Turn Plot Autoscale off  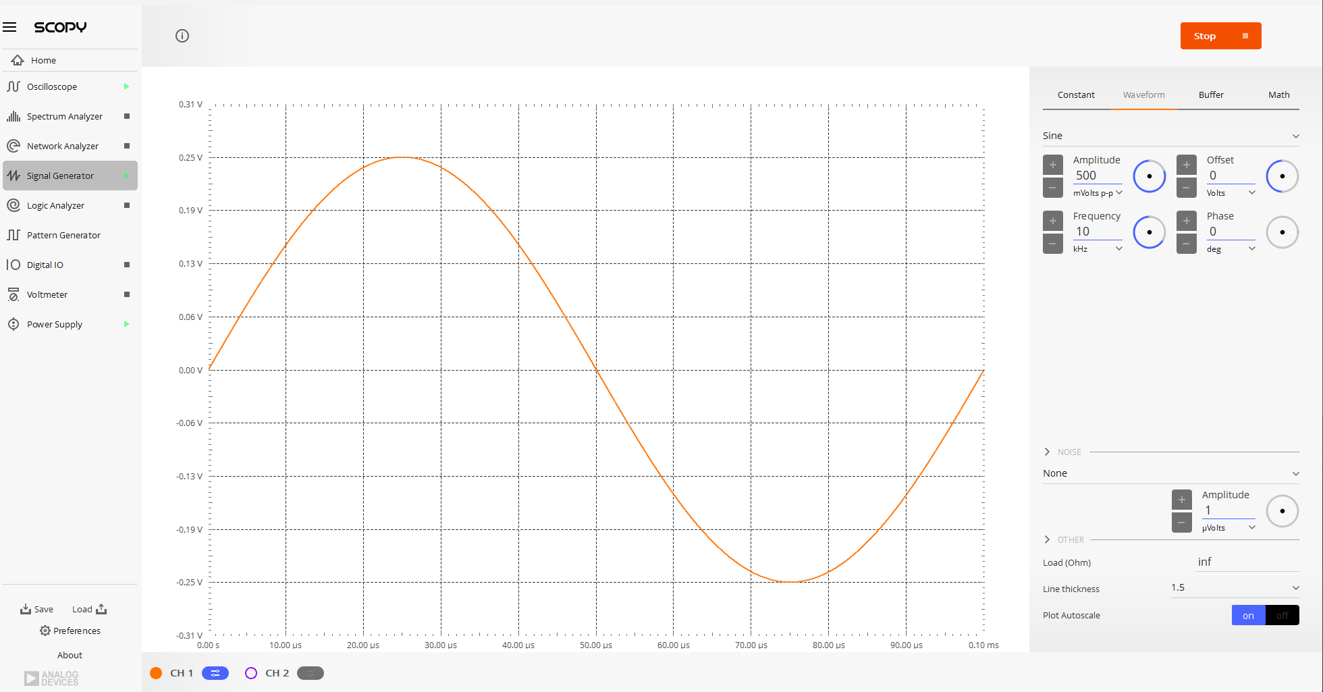[1282, 615]
